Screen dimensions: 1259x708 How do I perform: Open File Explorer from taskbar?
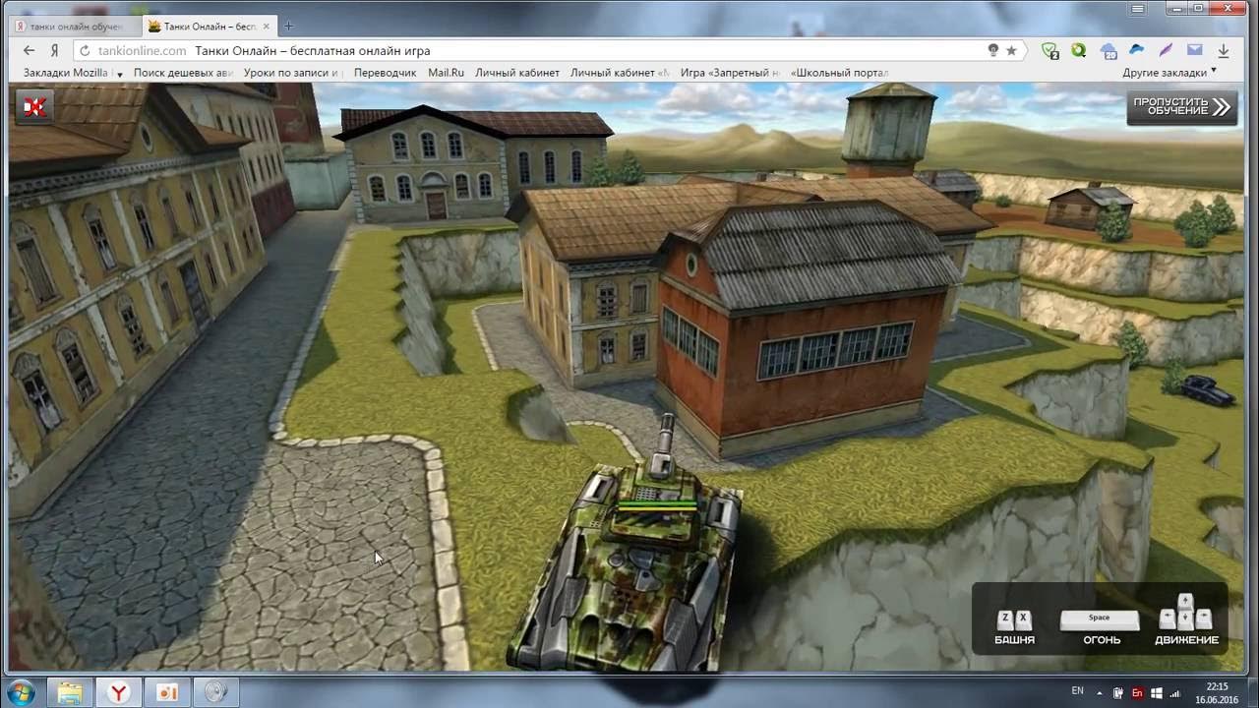click(x=71, y=693)
